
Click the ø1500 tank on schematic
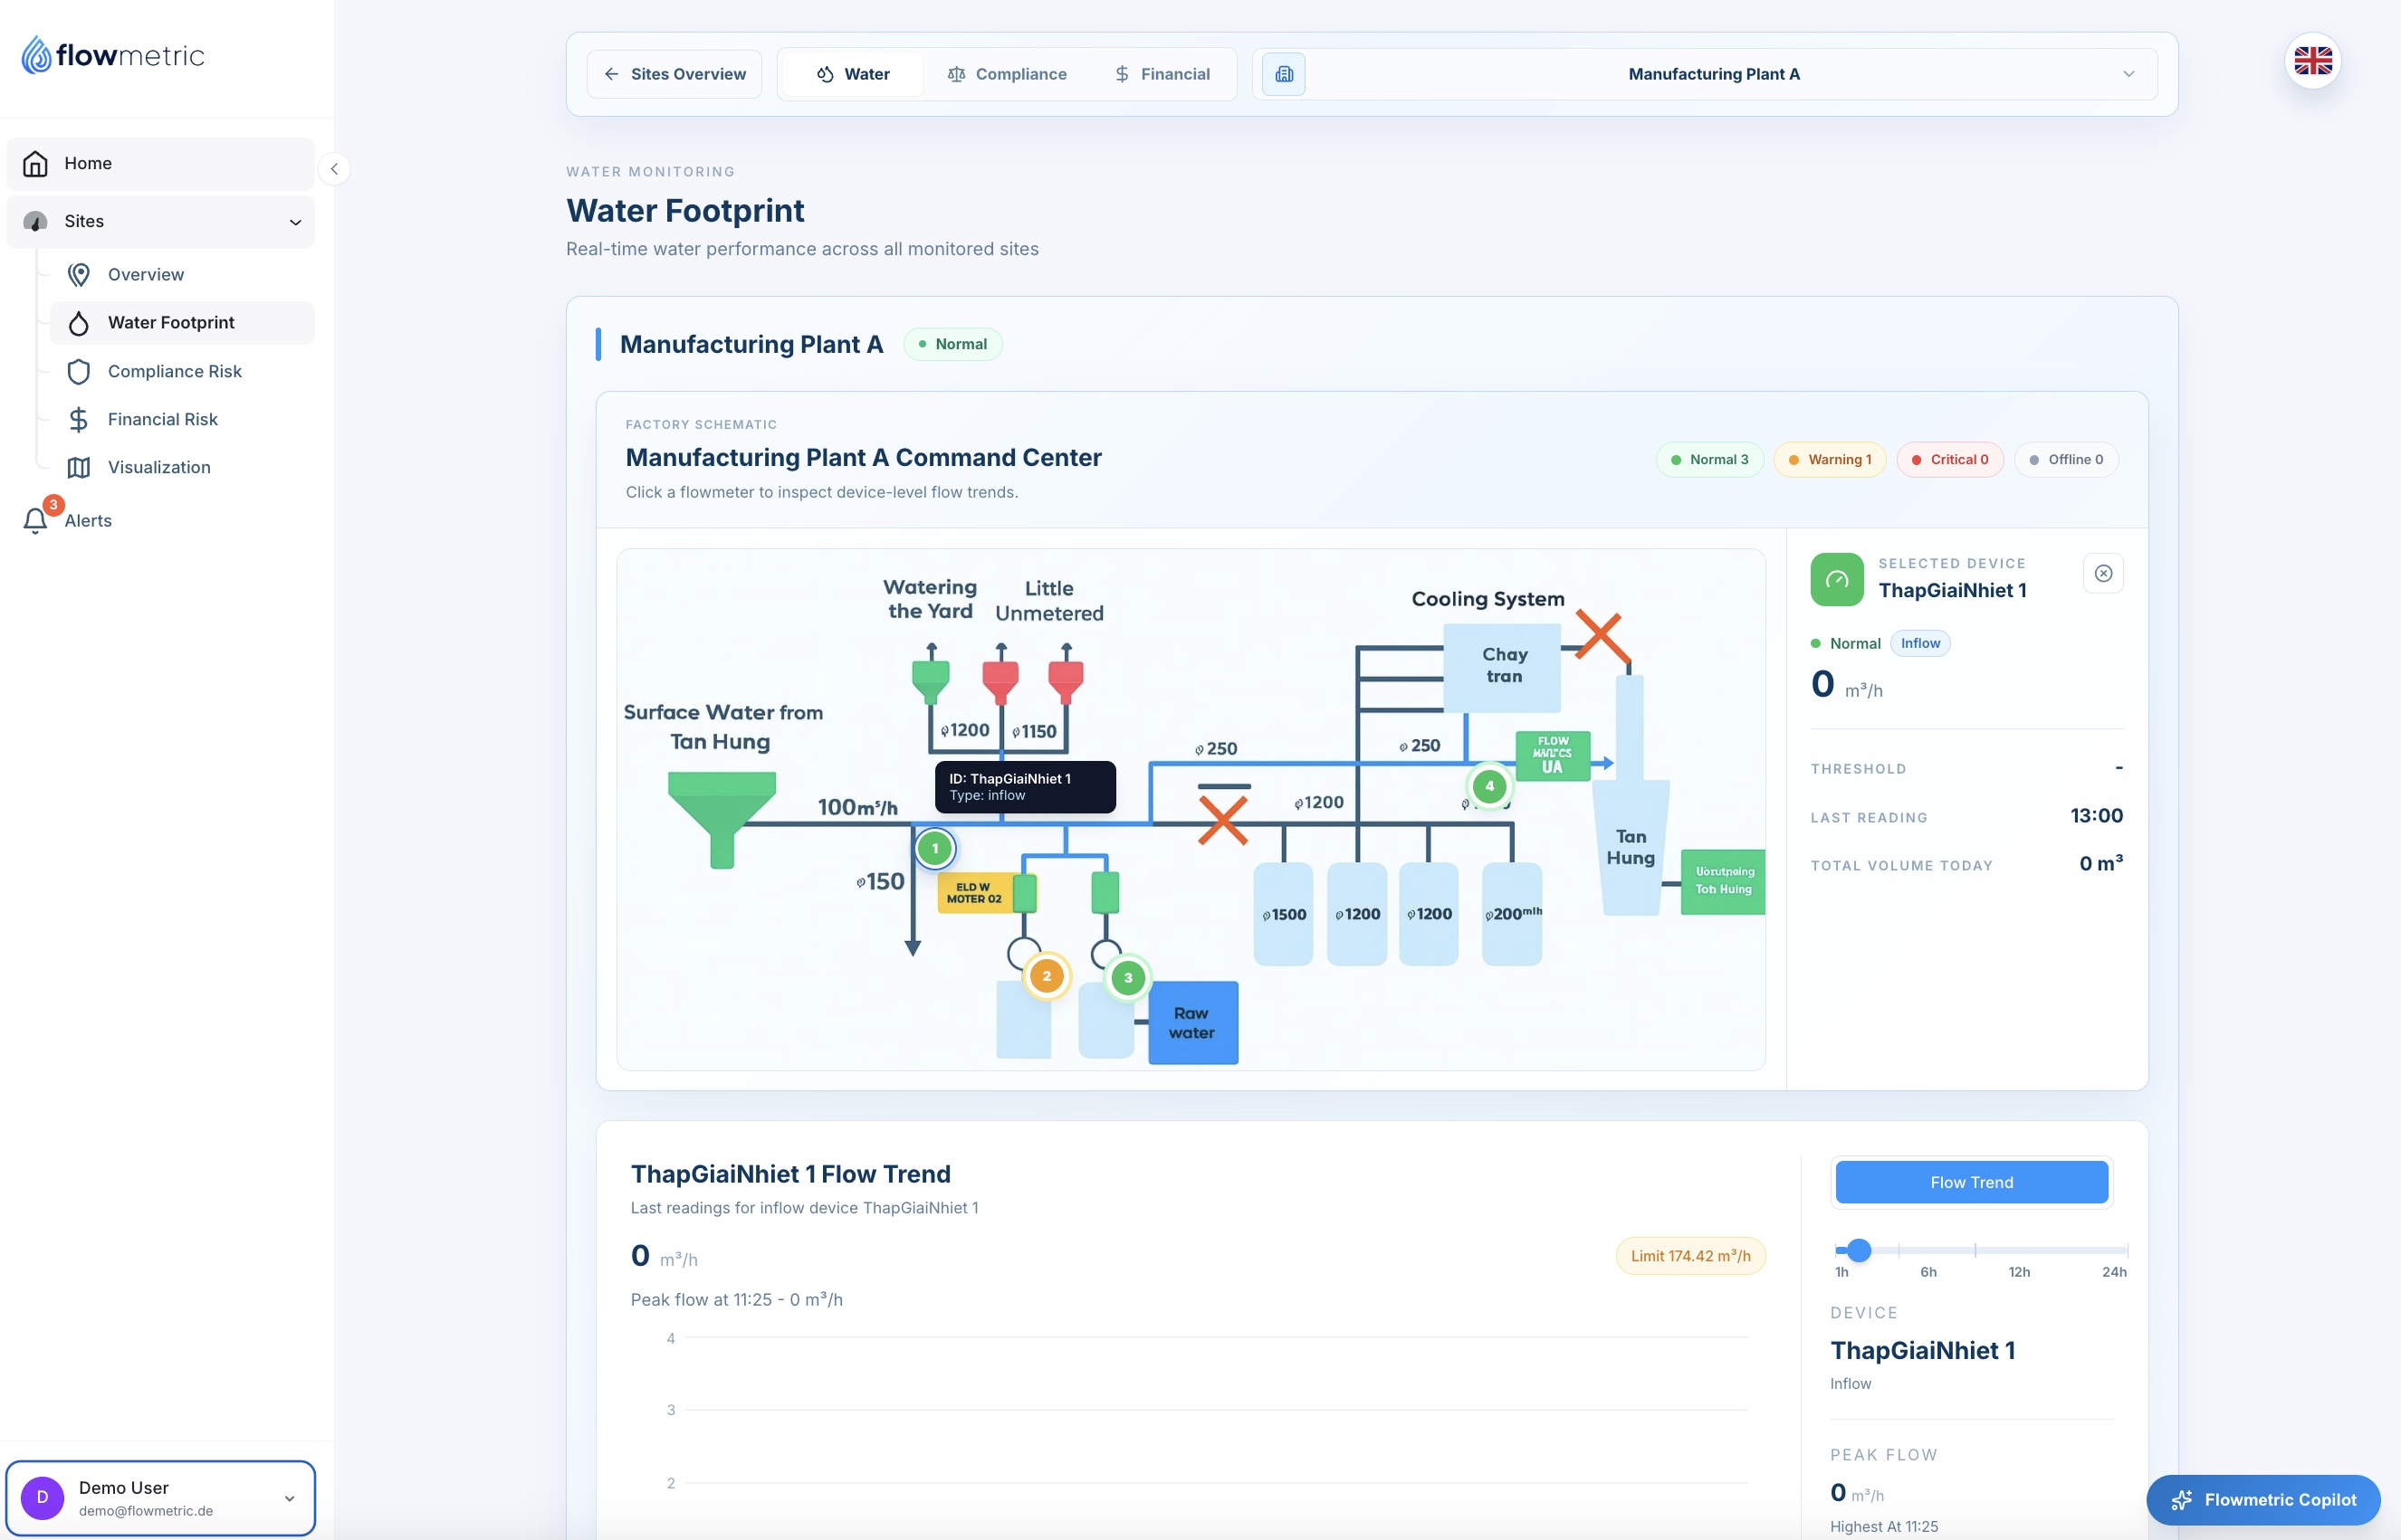(x=1283, y=914)
